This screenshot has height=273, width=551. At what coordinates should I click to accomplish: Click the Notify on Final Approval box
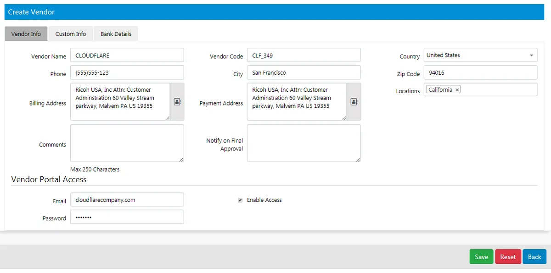304,143
